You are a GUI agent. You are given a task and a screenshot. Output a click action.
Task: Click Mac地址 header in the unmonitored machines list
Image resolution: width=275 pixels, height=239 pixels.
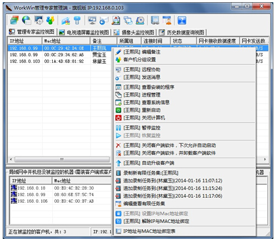tap(82, 181)
